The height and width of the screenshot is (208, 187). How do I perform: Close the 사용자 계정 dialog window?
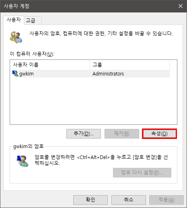point(181,6)
